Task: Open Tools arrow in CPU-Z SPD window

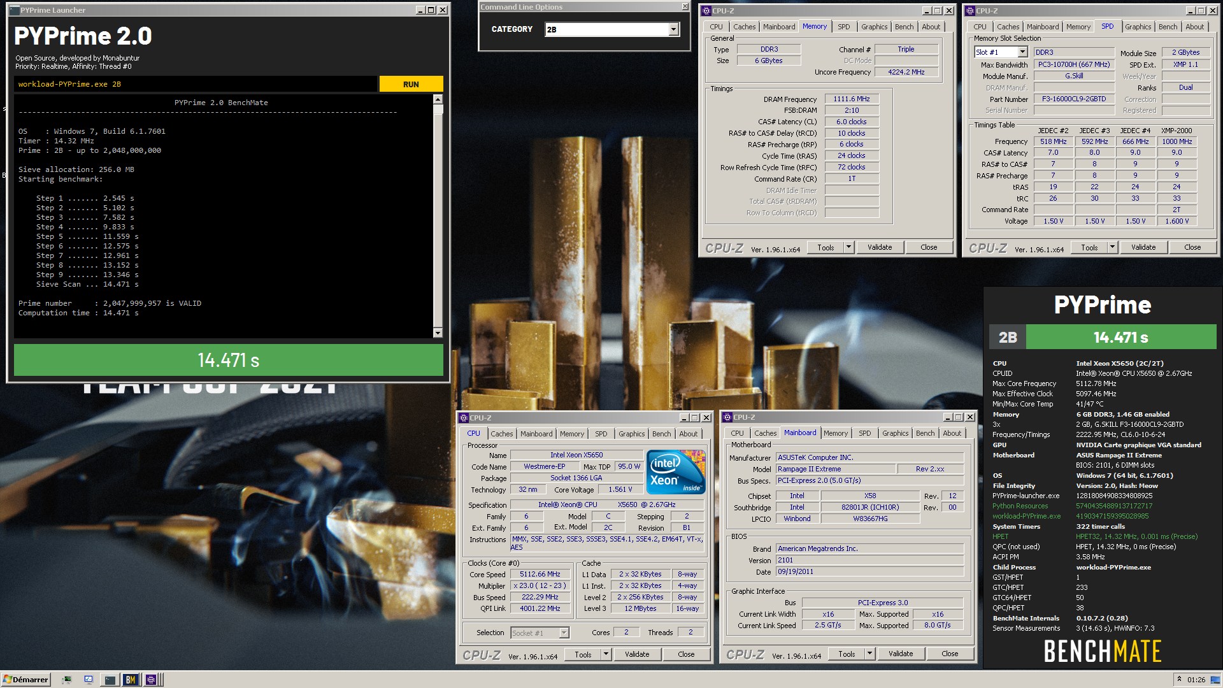Action: [1112, 247]
